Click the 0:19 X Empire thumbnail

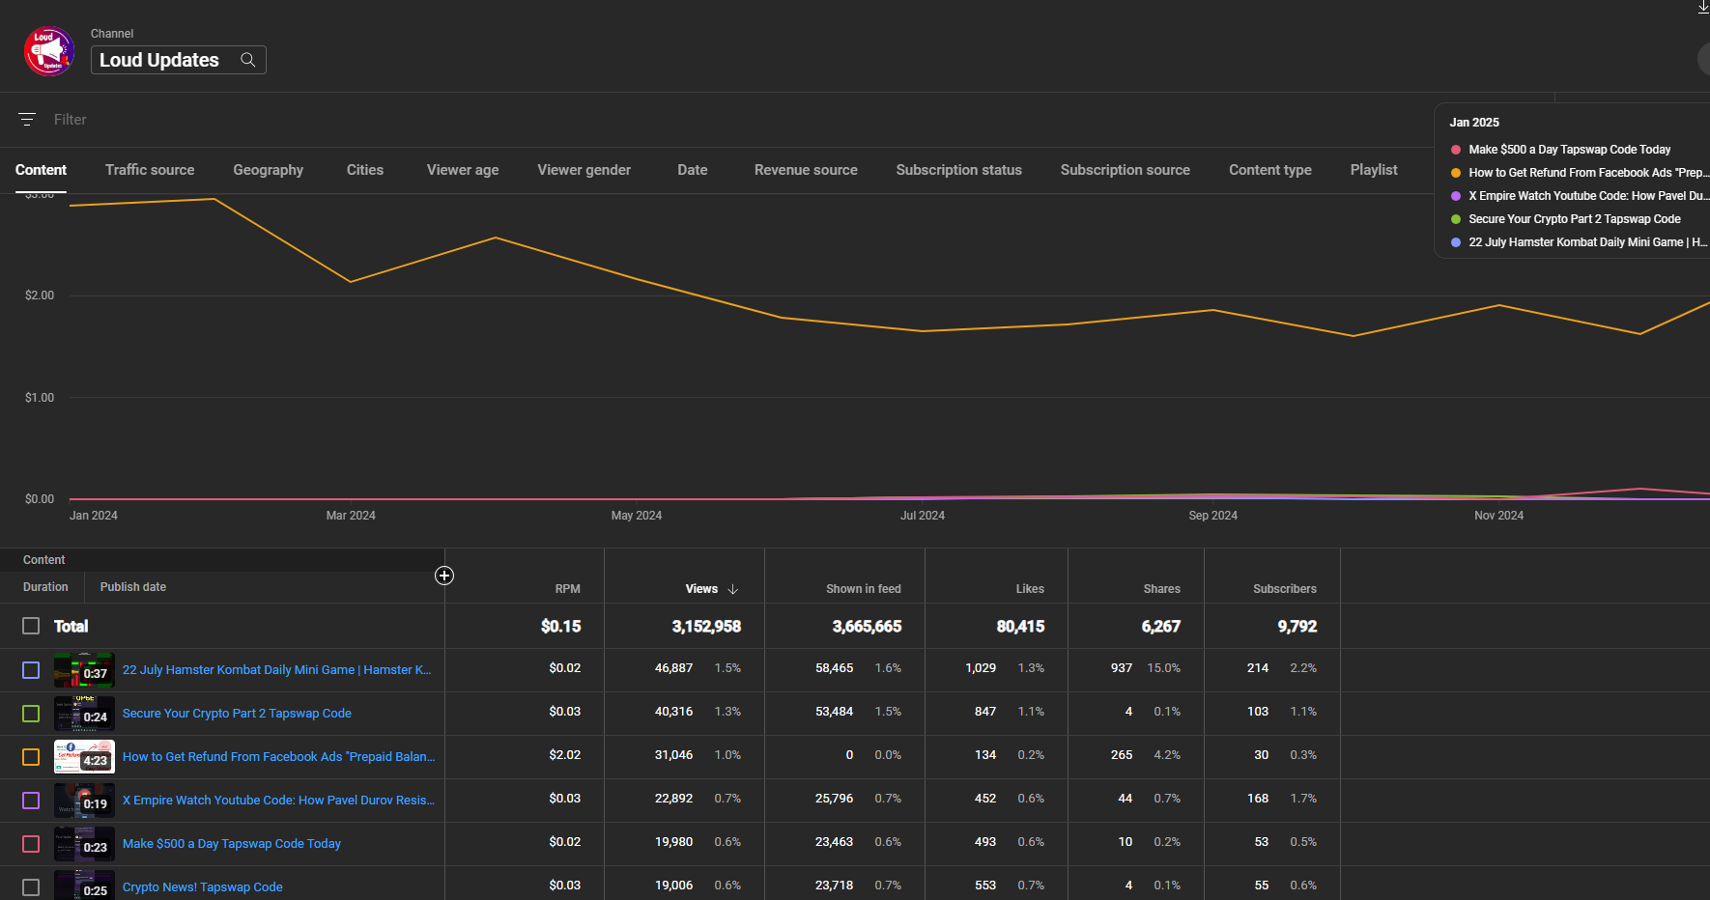(84, 801)
